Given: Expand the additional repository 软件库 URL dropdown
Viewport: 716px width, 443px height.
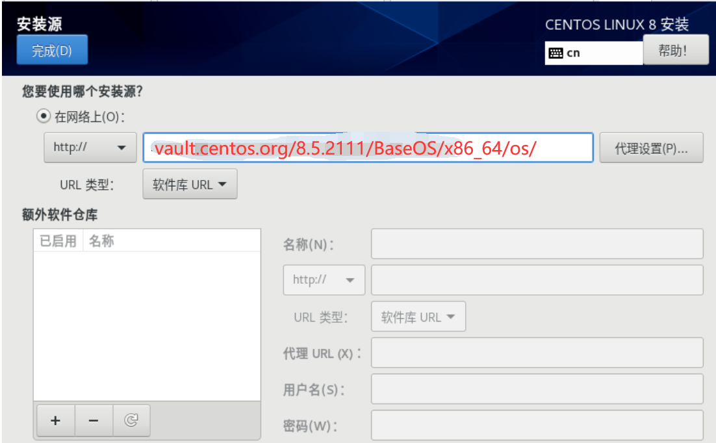Looking at the screenshot, I should (418, 316).
